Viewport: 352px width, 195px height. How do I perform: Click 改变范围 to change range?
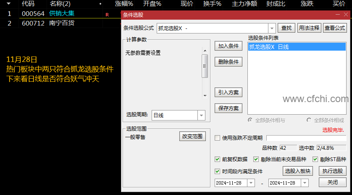click(x=192, y=136)
